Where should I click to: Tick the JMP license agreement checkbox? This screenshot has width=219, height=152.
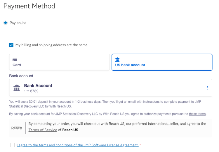tap(12, 145)
